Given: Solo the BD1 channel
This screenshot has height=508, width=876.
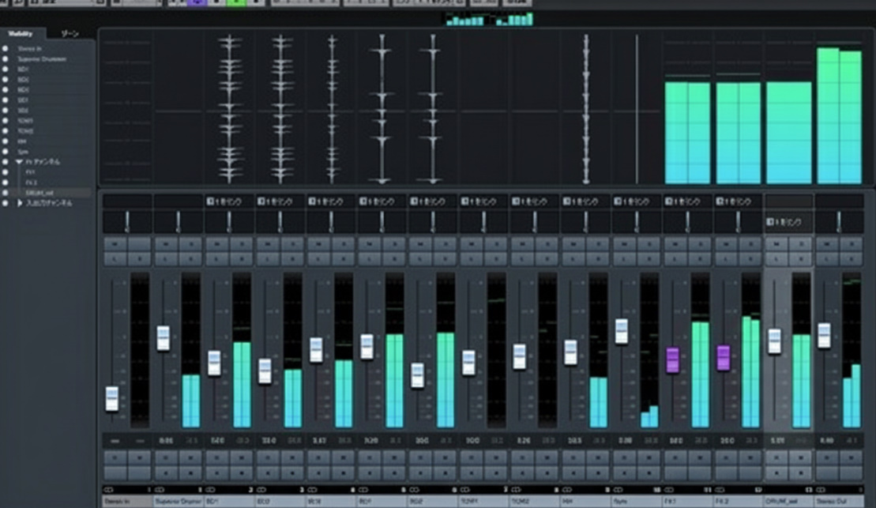Looking at the screenshot, I should click(242, 245).
